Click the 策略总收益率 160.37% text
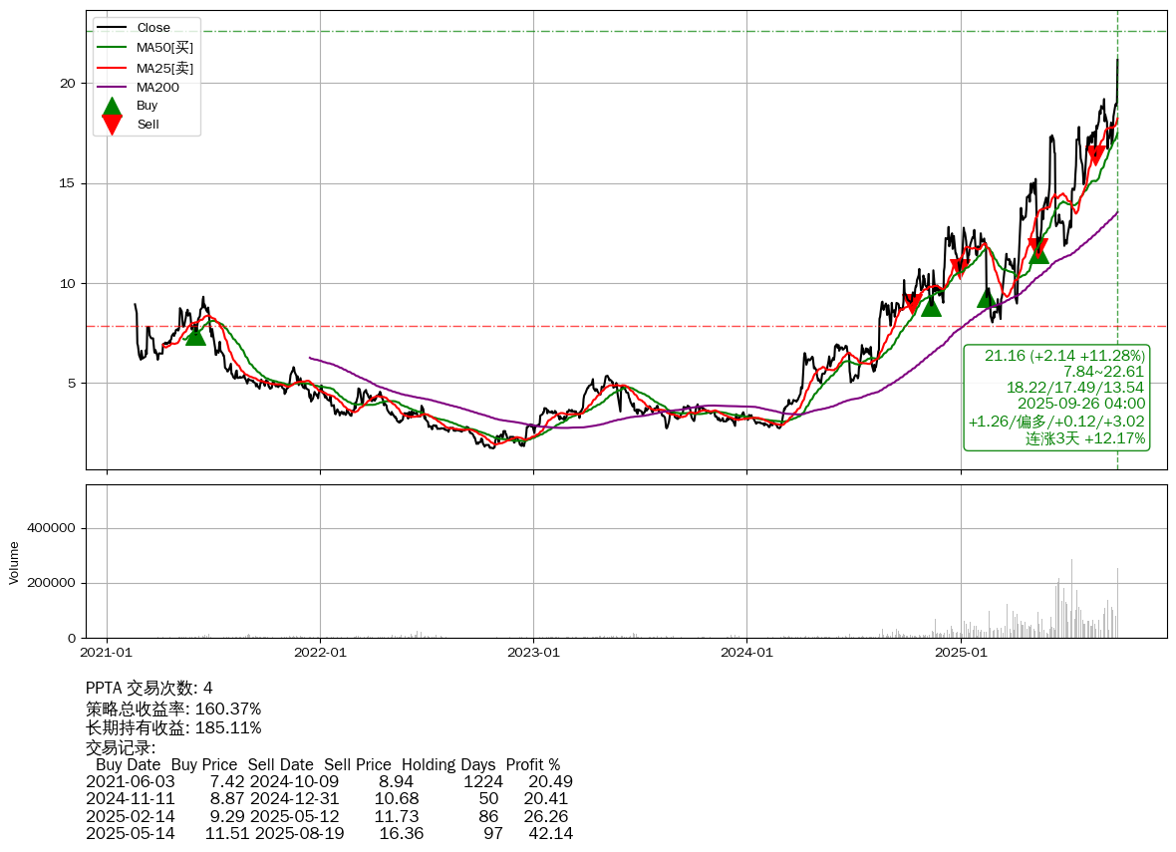The height and width of the screenshot is (852, 1176). [x=173, y=709]
